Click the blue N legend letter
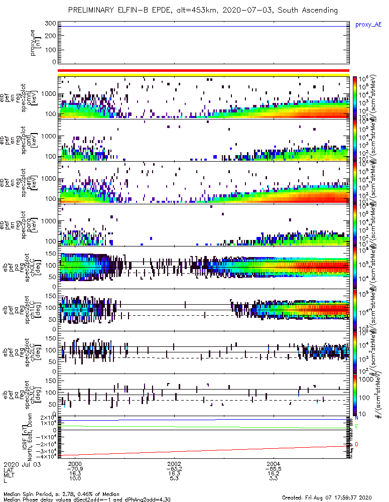The width and height of the screenshot is (389, 502). (357, 418)
